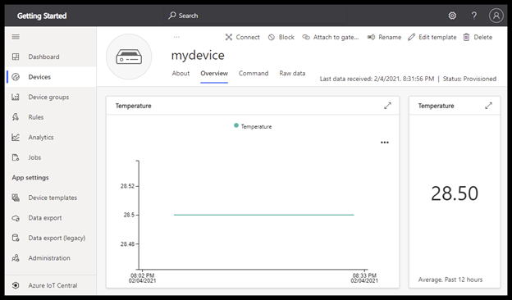Click the Administration people icon
Image resolution: width=512 pixels, height=300 pixels.
(16, 258)
